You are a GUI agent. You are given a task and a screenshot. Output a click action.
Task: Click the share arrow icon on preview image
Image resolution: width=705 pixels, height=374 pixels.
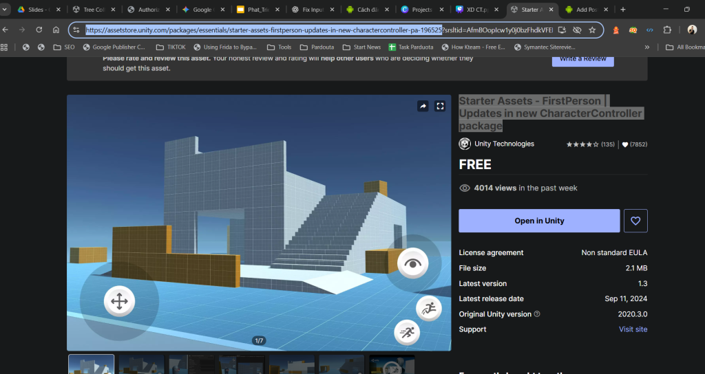click(423, 106)
